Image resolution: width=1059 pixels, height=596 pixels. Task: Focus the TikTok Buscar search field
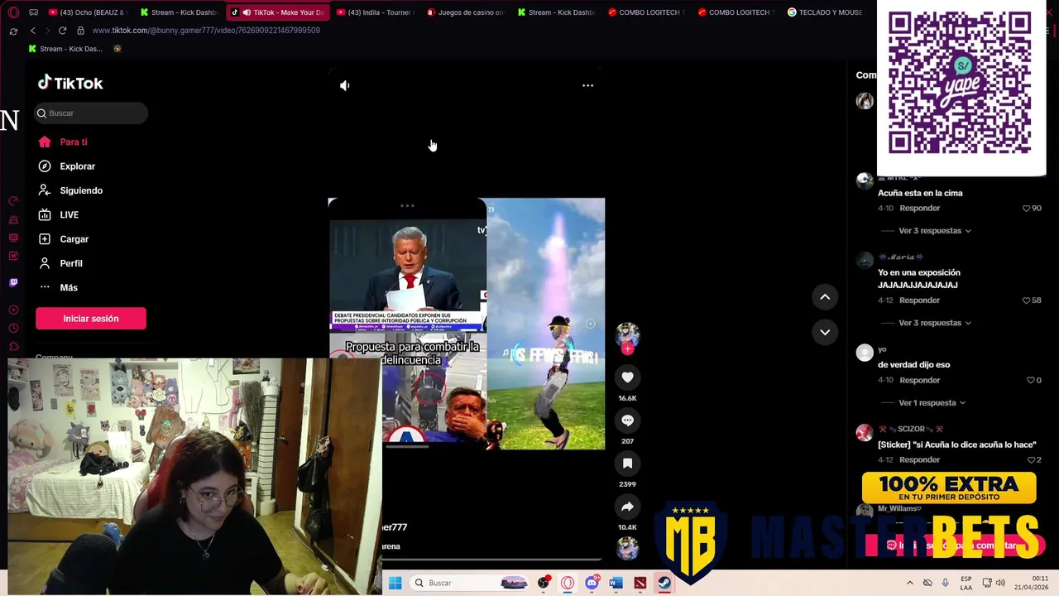click(x=91, y=113)
